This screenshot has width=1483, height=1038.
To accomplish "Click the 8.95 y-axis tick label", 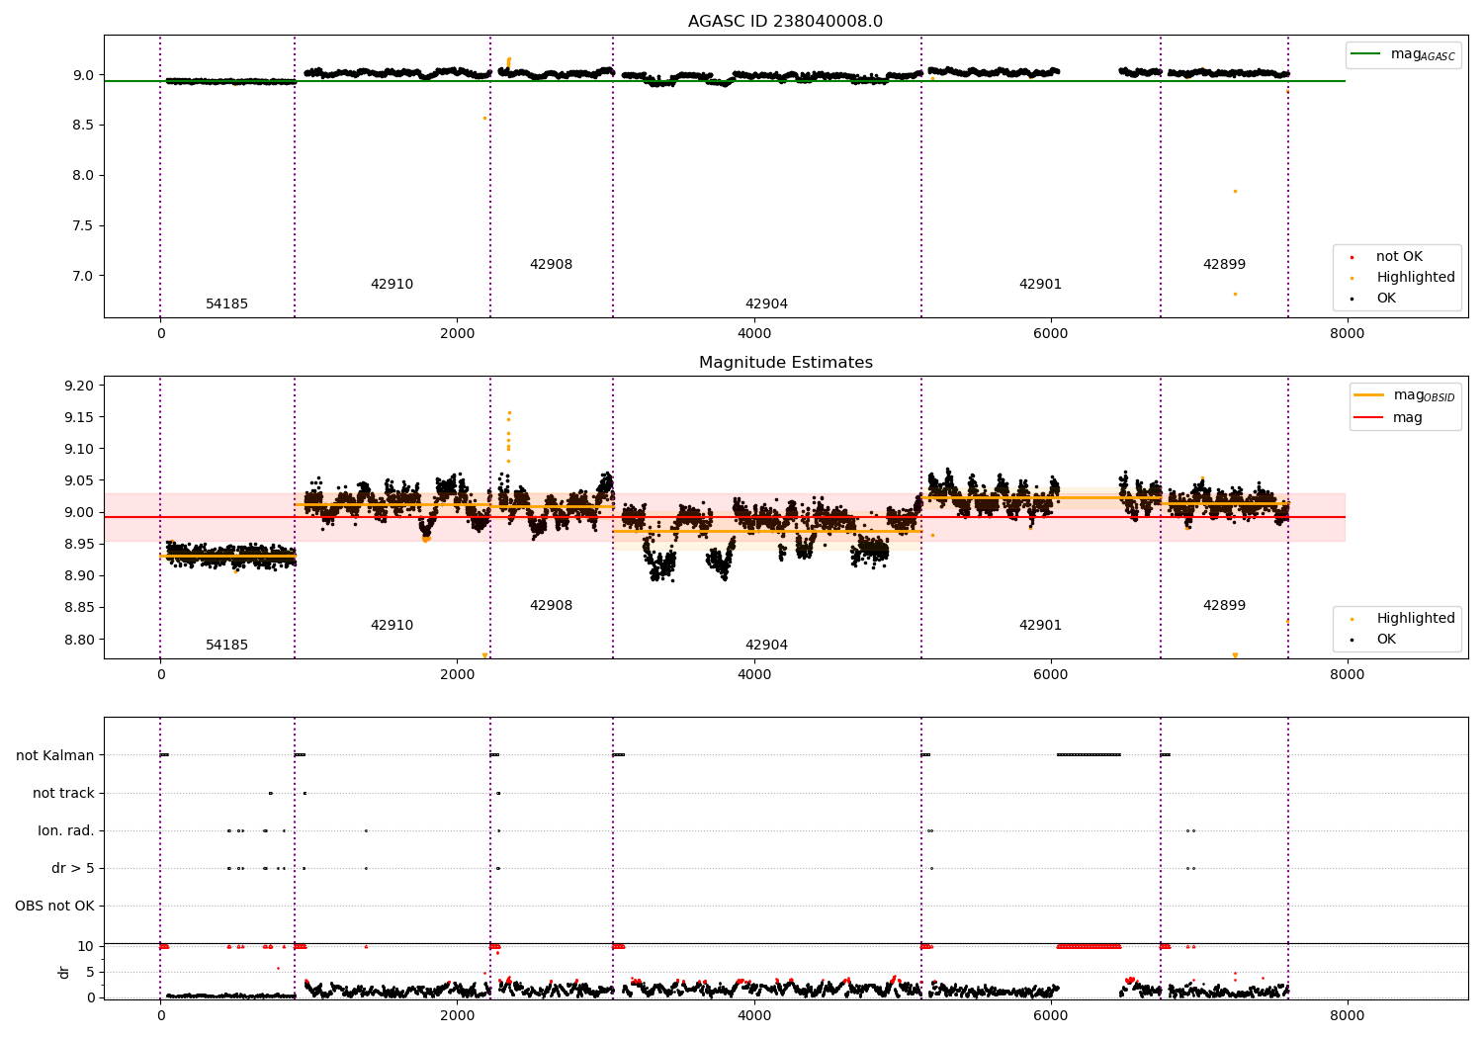I will [79, 545].
